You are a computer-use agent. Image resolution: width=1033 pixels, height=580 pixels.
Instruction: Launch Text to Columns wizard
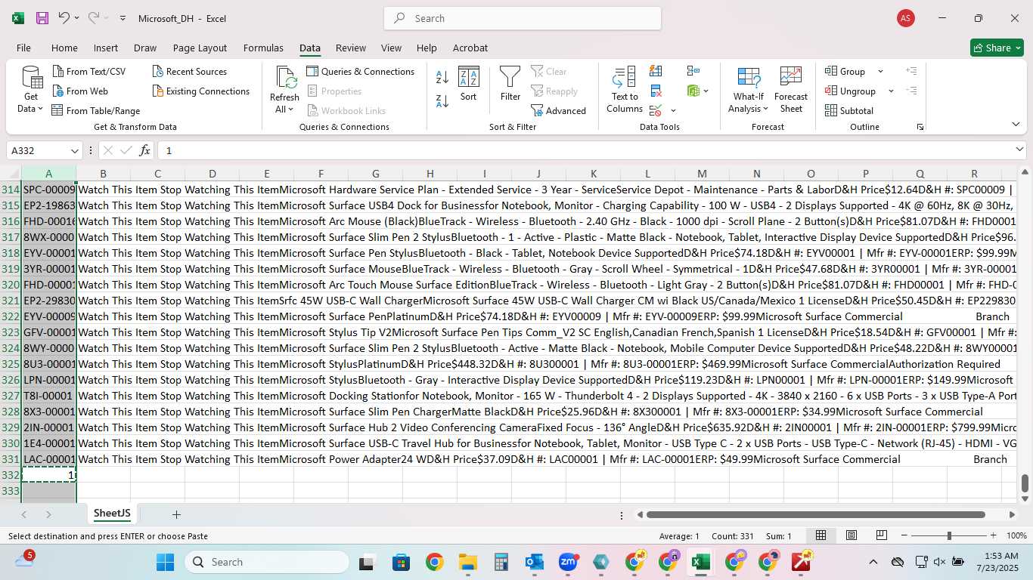coord(625,89)
